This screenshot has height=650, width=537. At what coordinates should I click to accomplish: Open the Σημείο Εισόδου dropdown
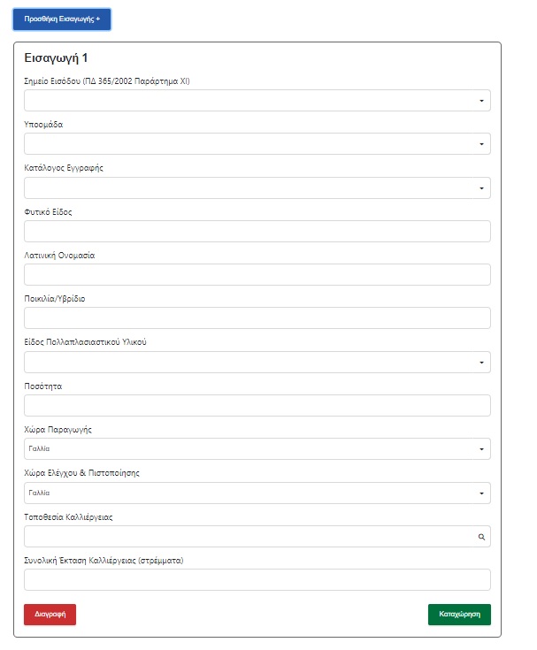click(257, 100)
